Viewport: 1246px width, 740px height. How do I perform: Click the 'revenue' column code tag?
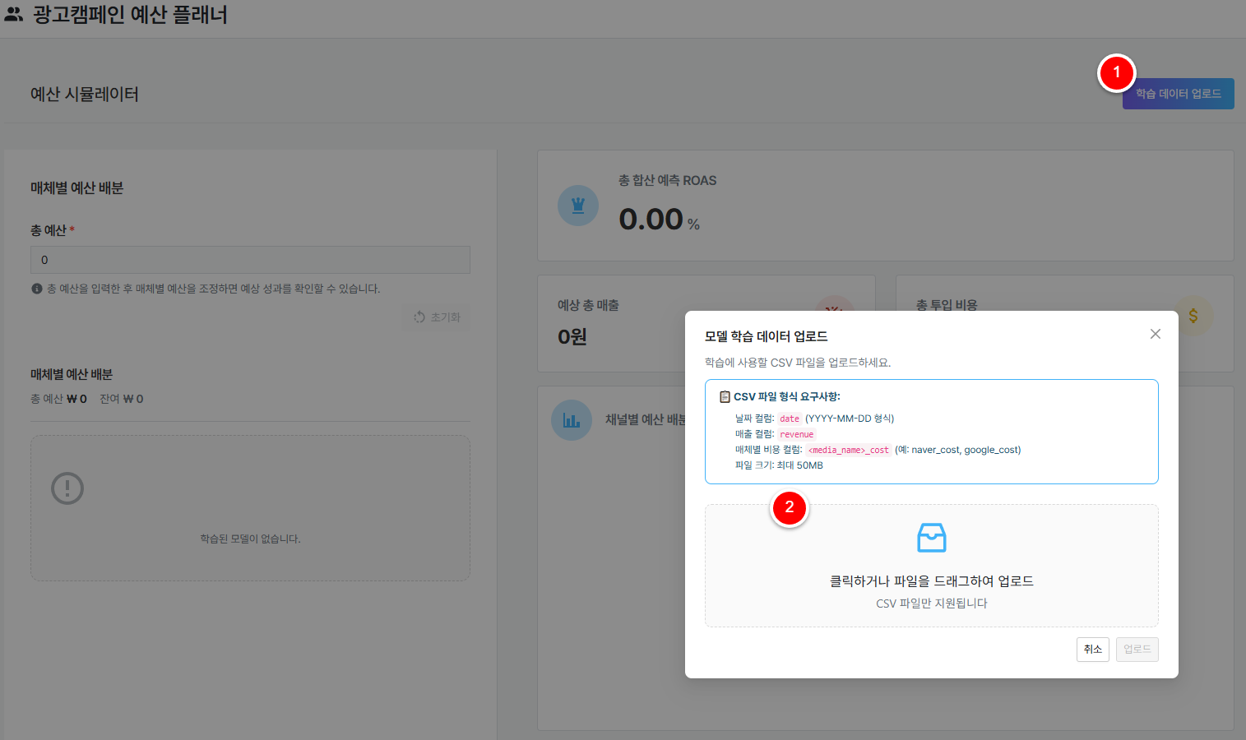tap(796, 434)
